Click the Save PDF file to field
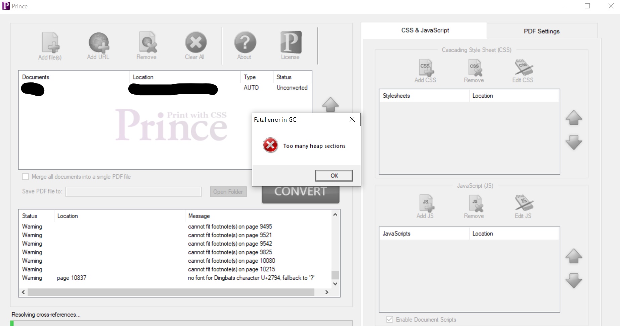This screenshot has width=620, height=326. [133, 192]
